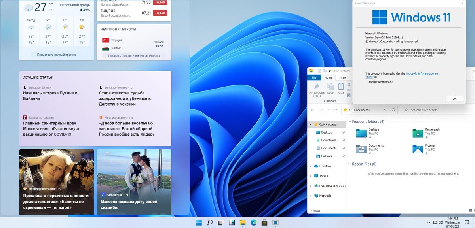Open article about 'Главный санитарный врач Москвы'
Viewport: 475px width, 228px height.
pos(51,128)
